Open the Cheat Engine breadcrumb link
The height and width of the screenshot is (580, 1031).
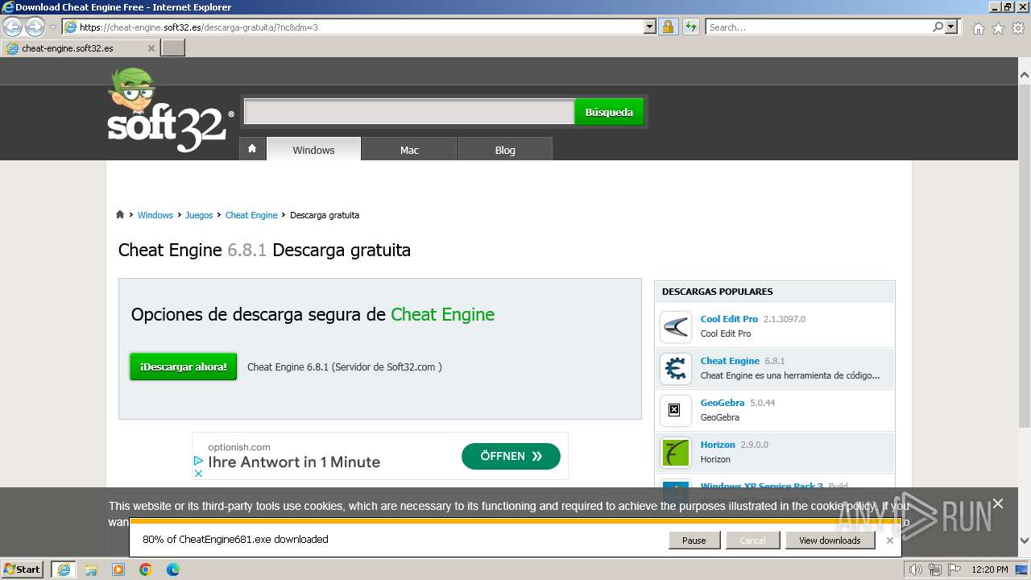(251, 215)
